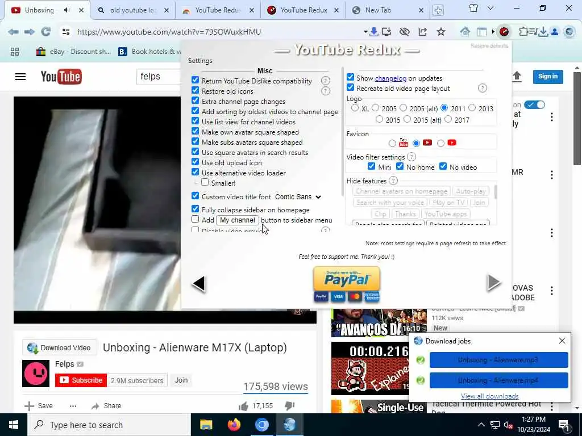Open the media playlist control icon
The width and height of the screenshot is (582, 436).
point(533,32)
